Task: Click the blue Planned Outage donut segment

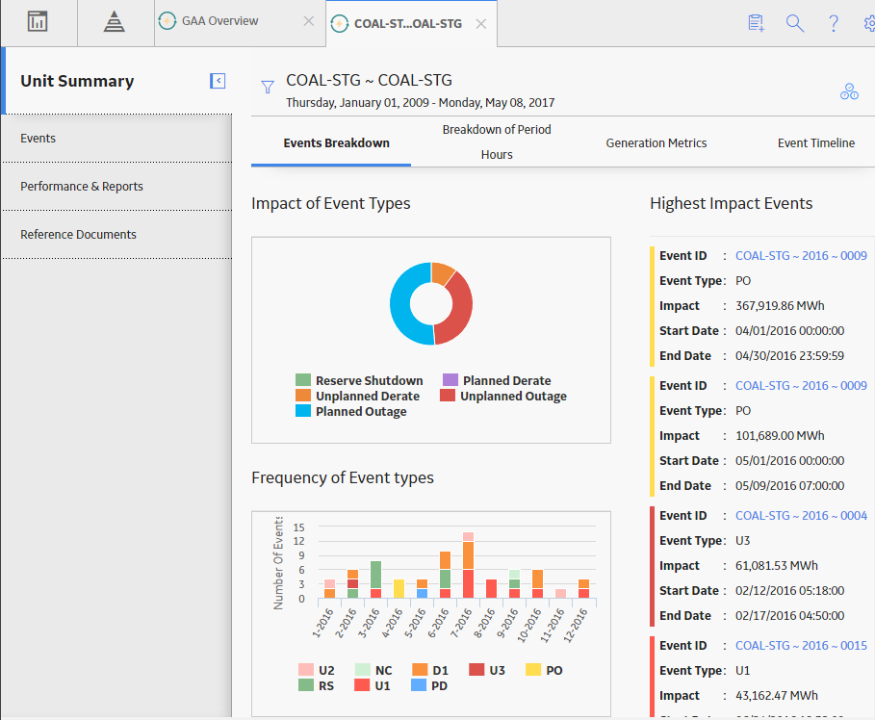Action: pos(400,304)
